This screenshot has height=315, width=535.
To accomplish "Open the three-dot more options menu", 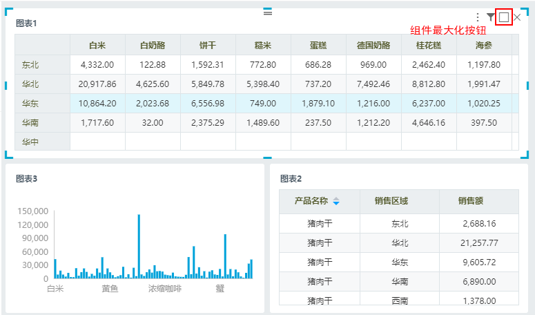I will pos(478,17).
